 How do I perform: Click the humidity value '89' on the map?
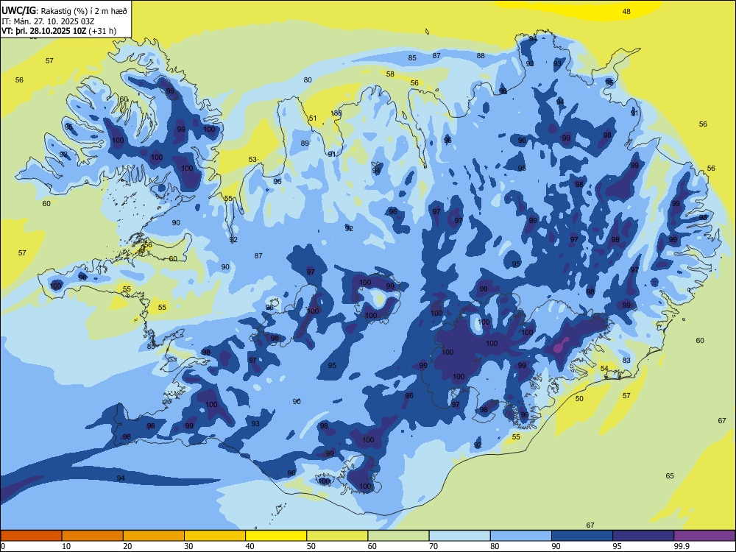(x=305, y=144)
